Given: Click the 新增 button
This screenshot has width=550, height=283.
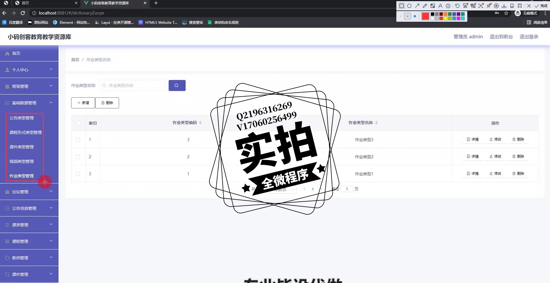Looking at the screenshot, I should [x=83, y=103].
